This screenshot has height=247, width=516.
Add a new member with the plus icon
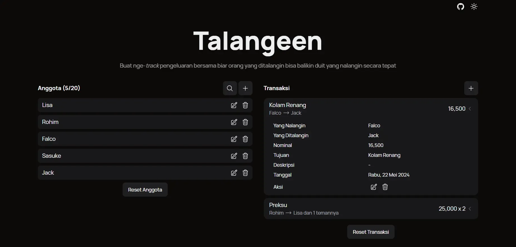coord(245,88)
